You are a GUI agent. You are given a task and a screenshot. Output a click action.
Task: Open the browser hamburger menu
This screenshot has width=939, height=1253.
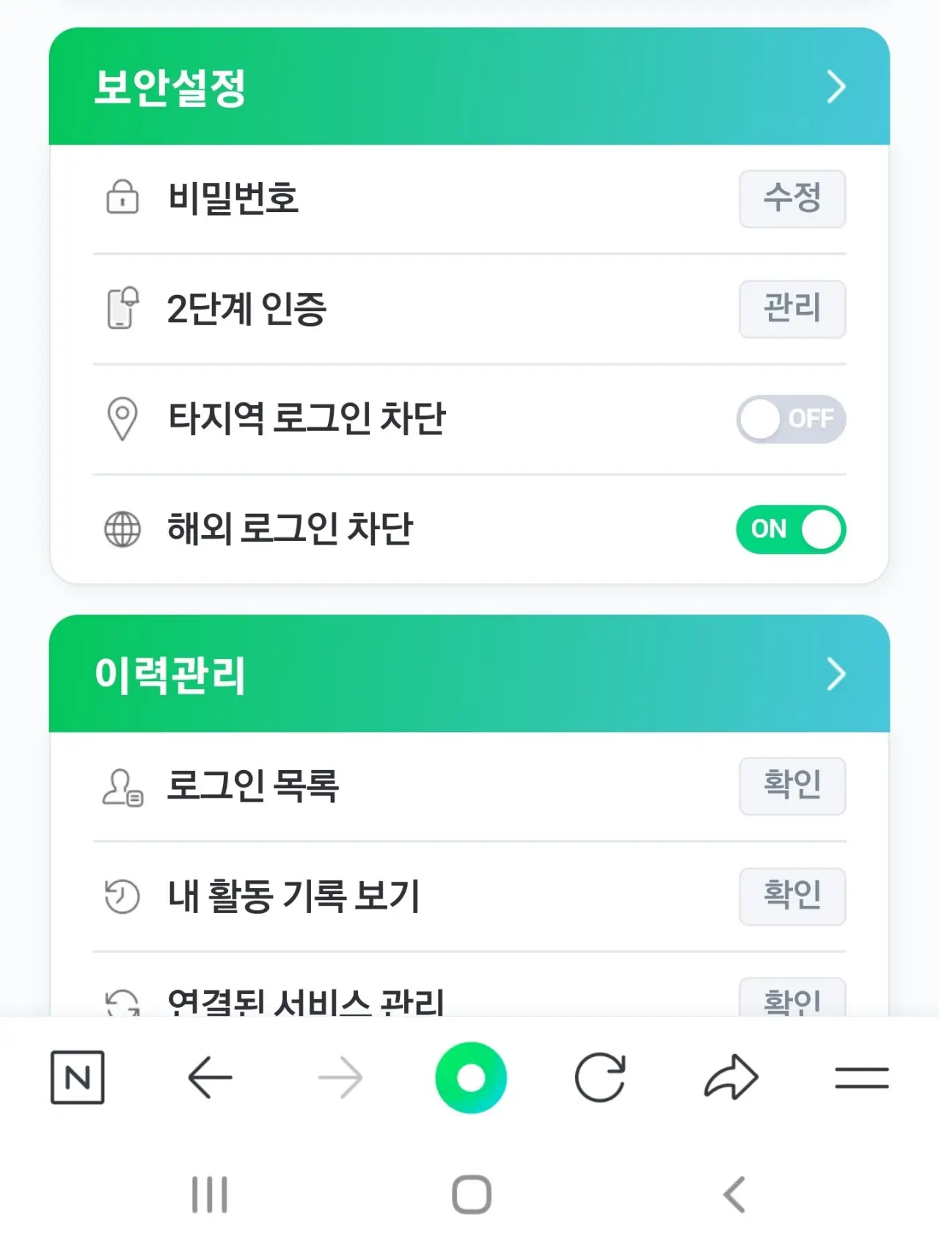[861, 1078]
